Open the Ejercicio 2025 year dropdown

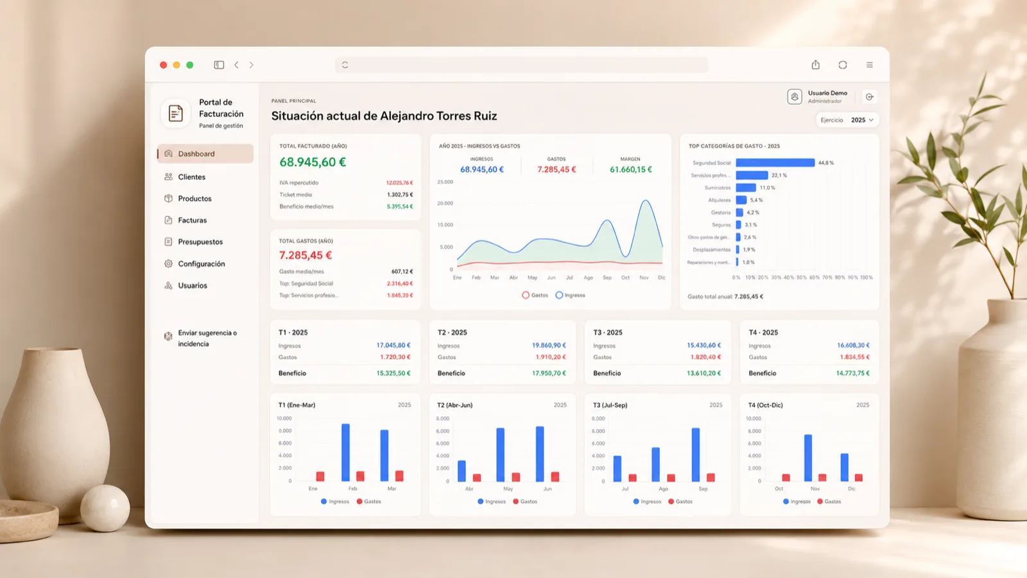[847, 120]
